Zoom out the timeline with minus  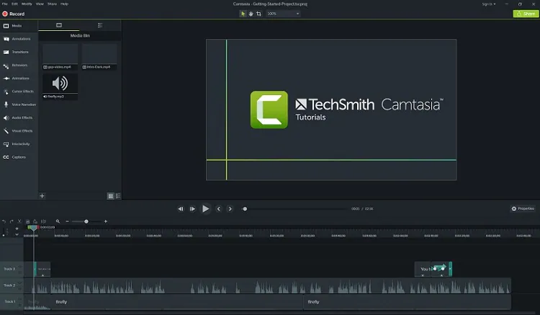(x=68, y=221)
